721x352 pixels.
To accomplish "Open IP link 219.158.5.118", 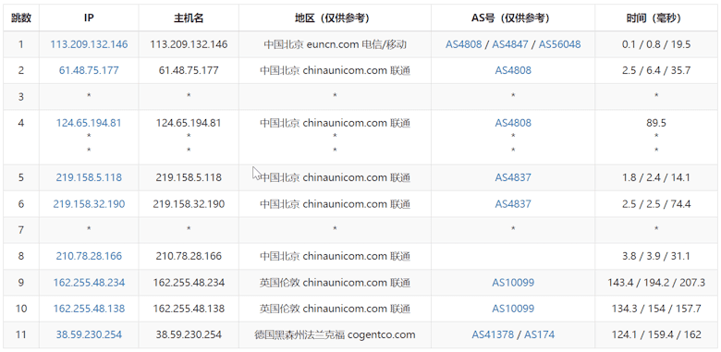I will point(89,177).
